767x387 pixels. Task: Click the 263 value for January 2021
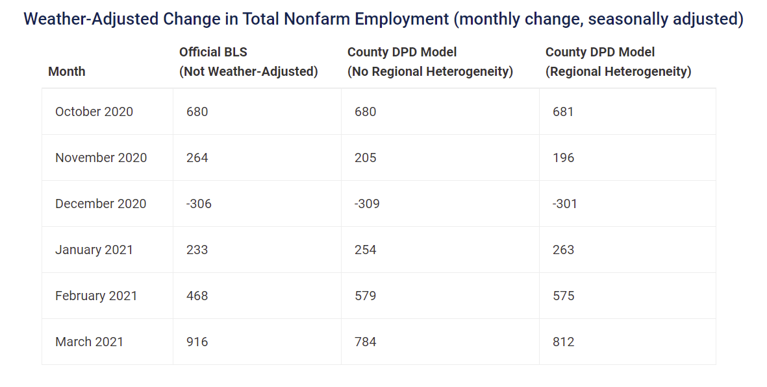[564, 250]
